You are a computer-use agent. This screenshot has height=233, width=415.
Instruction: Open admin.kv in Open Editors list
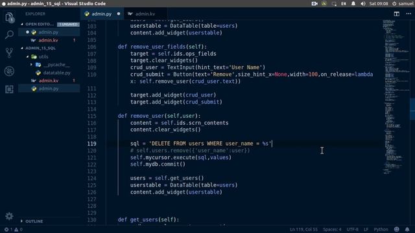[x=48, y=40]
